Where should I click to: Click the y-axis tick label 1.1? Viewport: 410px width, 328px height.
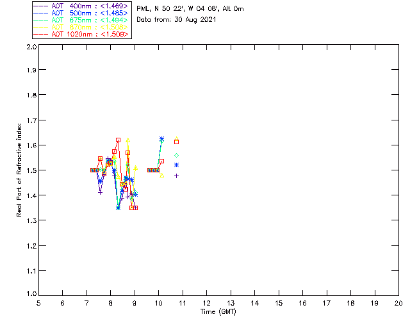point(31,271)
